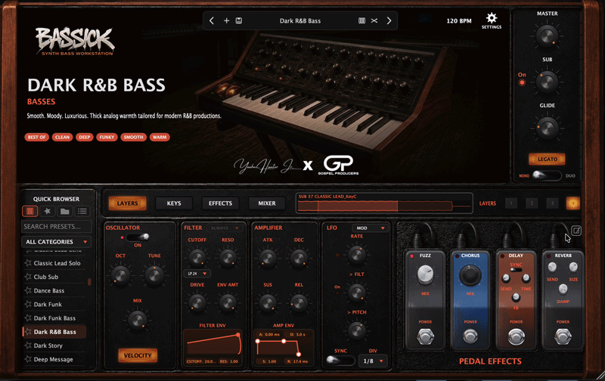Click the Search Presets field
The width and height of the screenshot is (605, 381).
click(x=56, y=226)
